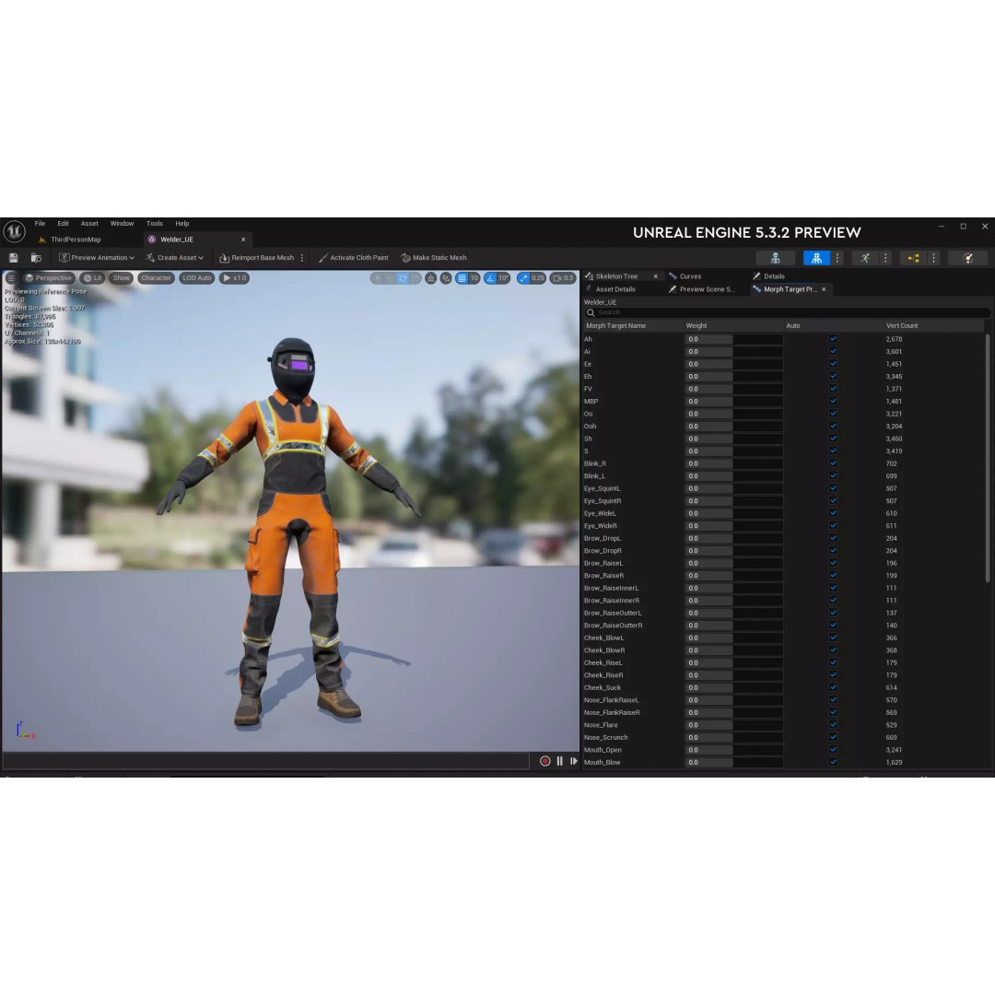This screenshot has height=995, width=995.
Task: Close the Morph Target Previewer tab
Action: pos(824,289)
